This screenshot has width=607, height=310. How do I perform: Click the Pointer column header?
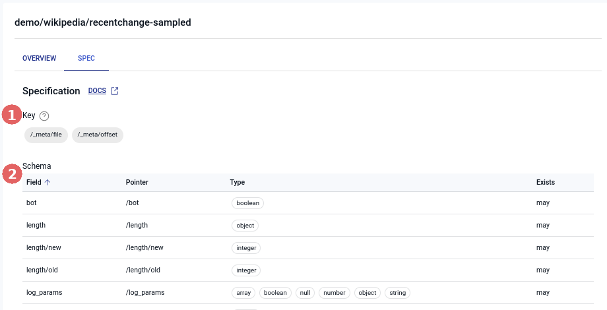click(x=137, y=182)
